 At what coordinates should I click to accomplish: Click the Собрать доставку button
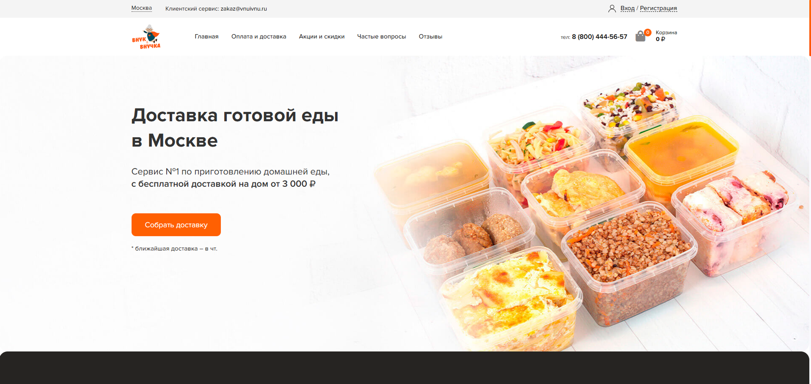click(x=176, y=225)
